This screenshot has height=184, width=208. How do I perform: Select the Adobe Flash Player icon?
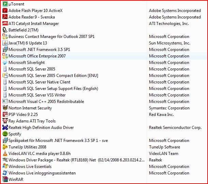[x=5, y=10]
